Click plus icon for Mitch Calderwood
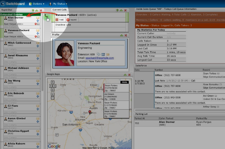This screenshot has width=225, height=149. pyautogui.click(x=38, y=46)
